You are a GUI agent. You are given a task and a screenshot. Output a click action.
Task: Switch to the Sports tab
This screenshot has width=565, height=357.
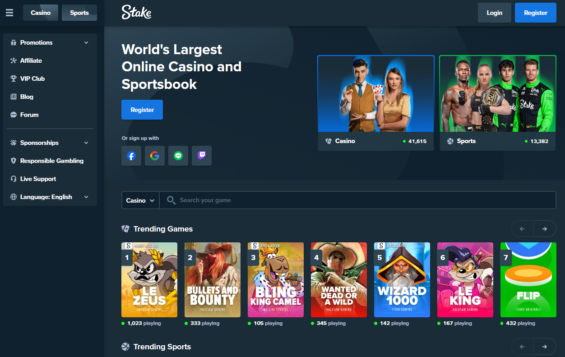tap(79, 13)
